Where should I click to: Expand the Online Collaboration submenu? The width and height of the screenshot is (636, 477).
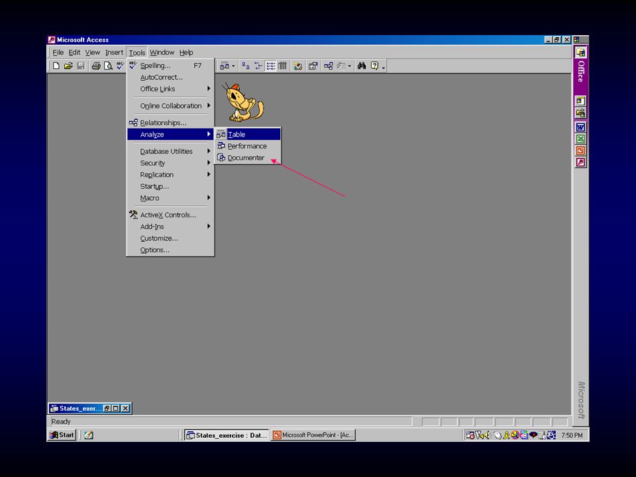coord(170,106)
